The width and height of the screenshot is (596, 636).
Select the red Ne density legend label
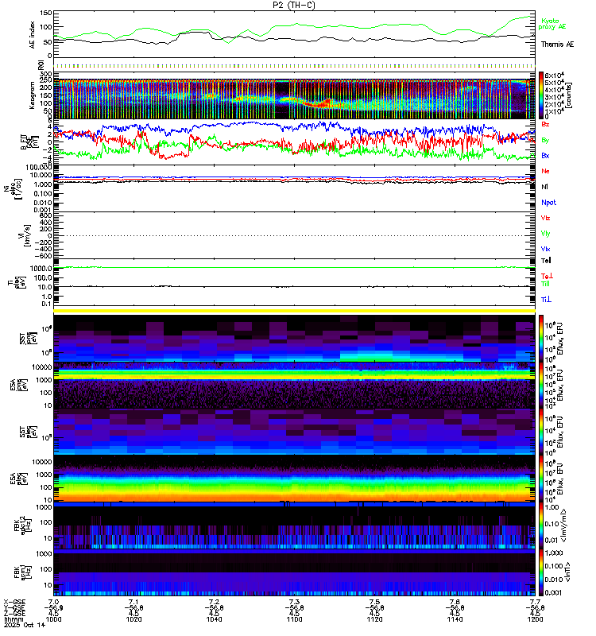click(x=545, y=171)
